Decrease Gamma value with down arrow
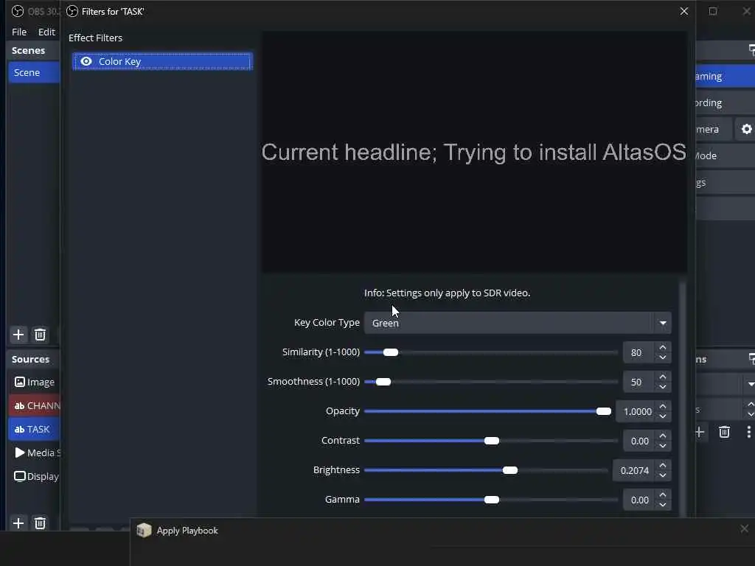Screen dimensions: 755x566 [663, 505]
